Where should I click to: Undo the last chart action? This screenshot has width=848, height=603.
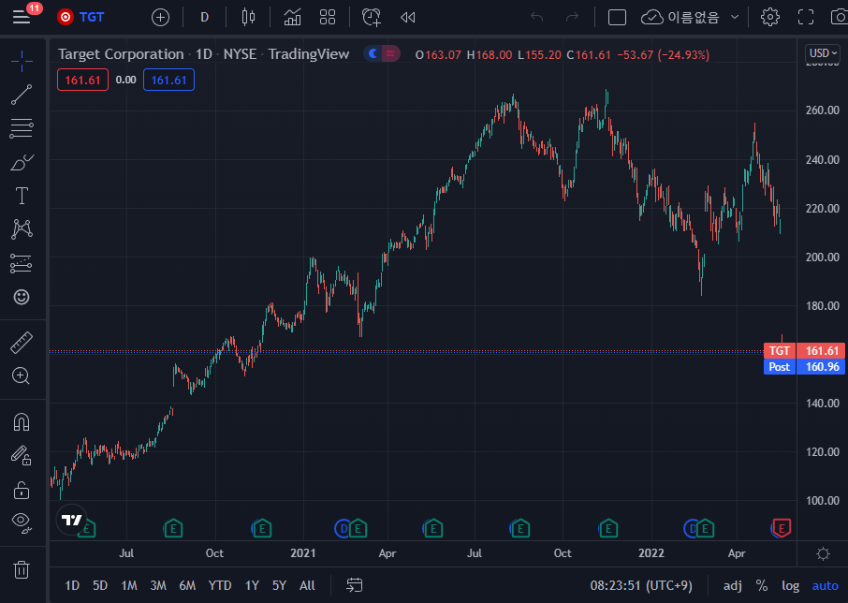536,17
